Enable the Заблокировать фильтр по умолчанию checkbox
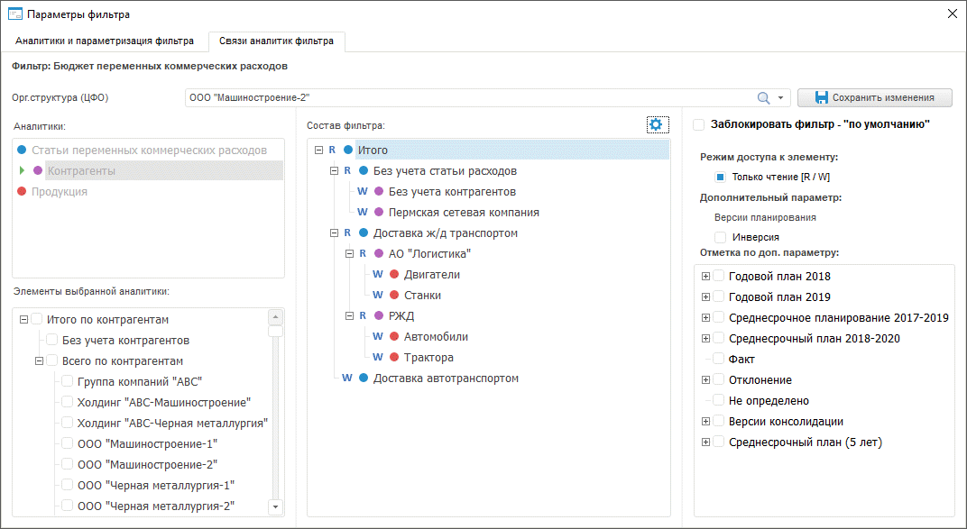 tap(699, 124)
